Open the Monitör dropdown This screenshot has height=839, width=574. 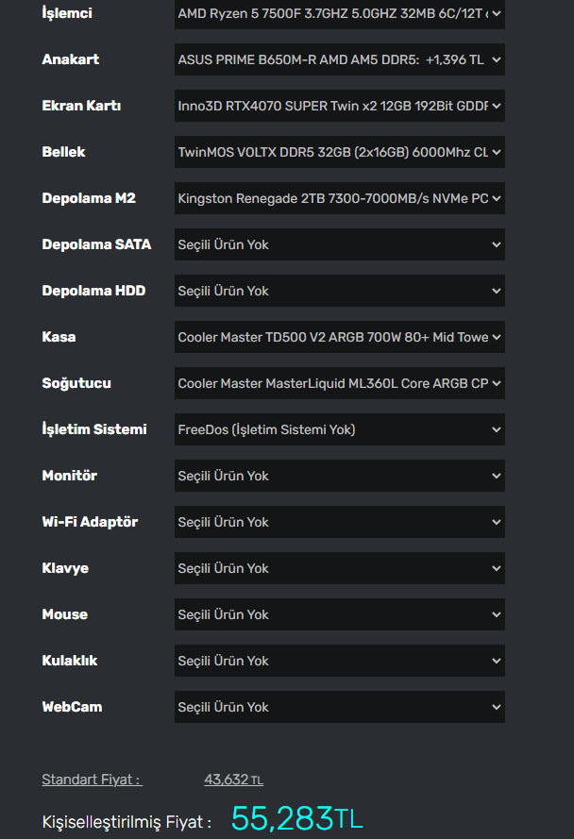click(339, 476)
